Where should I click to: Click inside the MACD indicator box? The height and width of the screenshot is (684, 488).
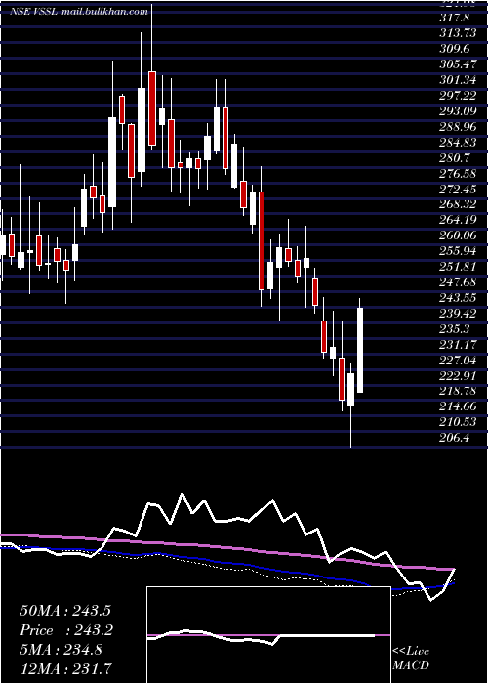click(x=268, y=635)
